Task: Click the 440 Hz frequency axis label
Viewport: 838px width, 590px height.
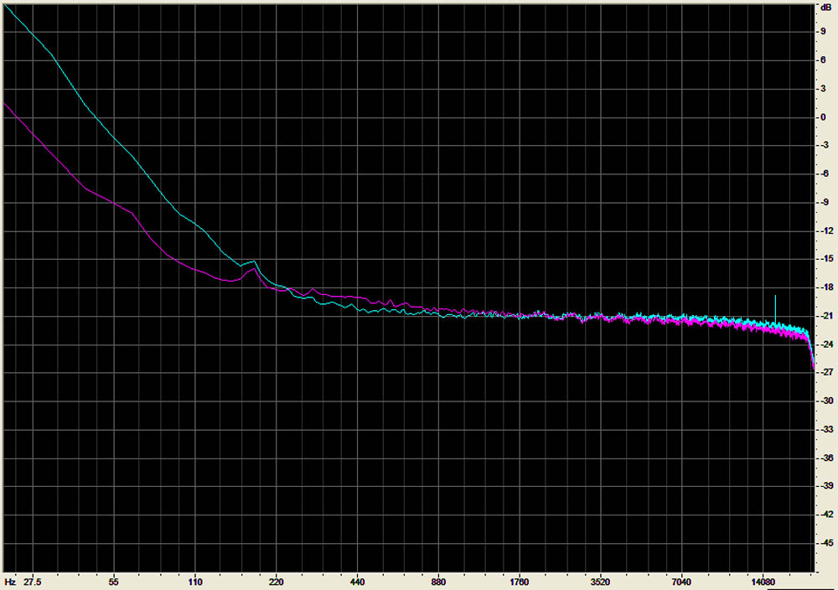Action: (358, 582)
